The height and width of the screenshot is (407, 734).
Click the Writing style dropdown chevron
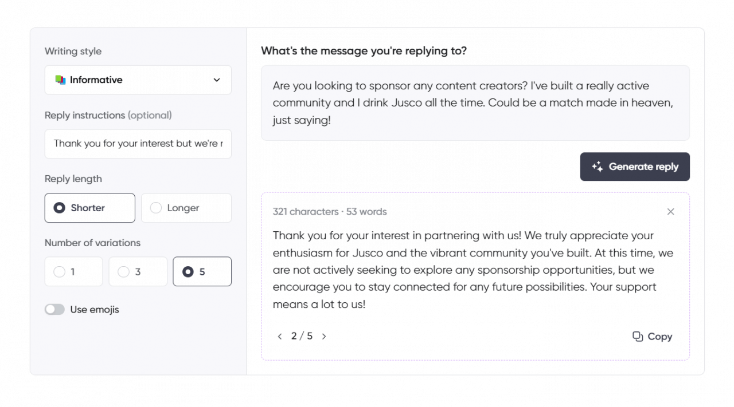[x=217, y=80]
